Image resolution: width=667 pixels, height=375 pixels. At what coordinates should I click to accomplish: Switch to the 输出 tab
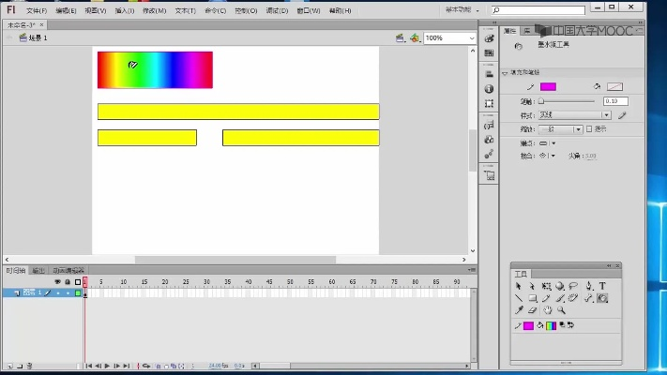point(38,270)
